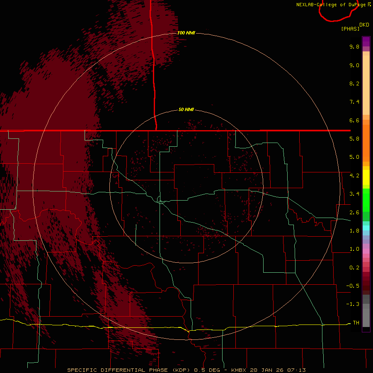Click the TH threshold label on the scale
Viewport: 373px width, 373px height.
pyautogui.click(x=356, y=323)
